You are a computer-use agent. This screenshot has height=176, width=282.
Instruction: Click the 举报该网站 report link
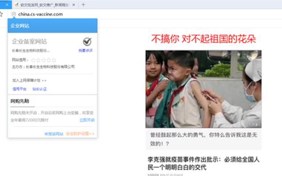[54, 134]
